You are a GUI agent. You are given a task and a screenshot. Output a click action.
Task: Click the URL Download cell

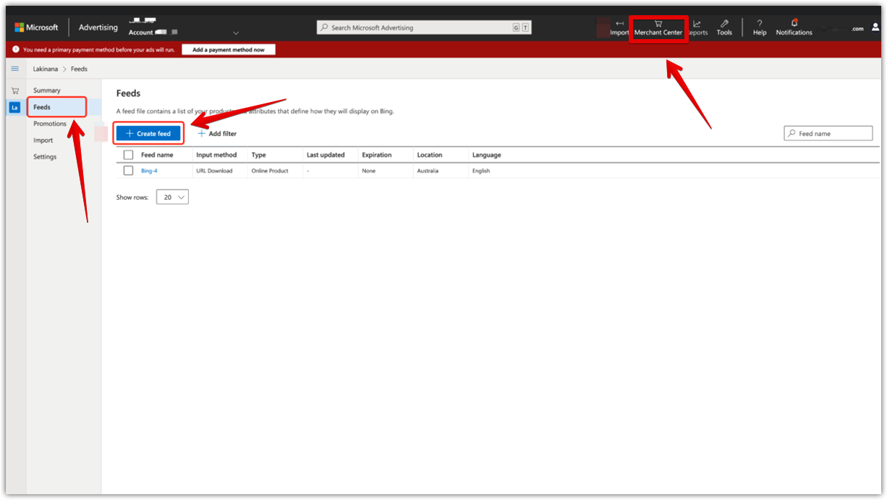(214, 171)
